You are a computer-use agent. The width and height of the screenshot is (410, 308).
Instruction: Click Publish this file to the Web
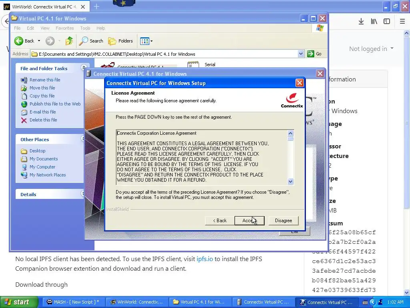(55, 104)
